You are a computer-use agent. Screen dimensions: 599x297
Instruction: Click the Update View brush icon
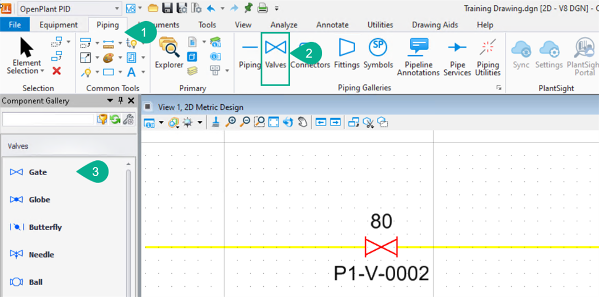coord(215,122)
